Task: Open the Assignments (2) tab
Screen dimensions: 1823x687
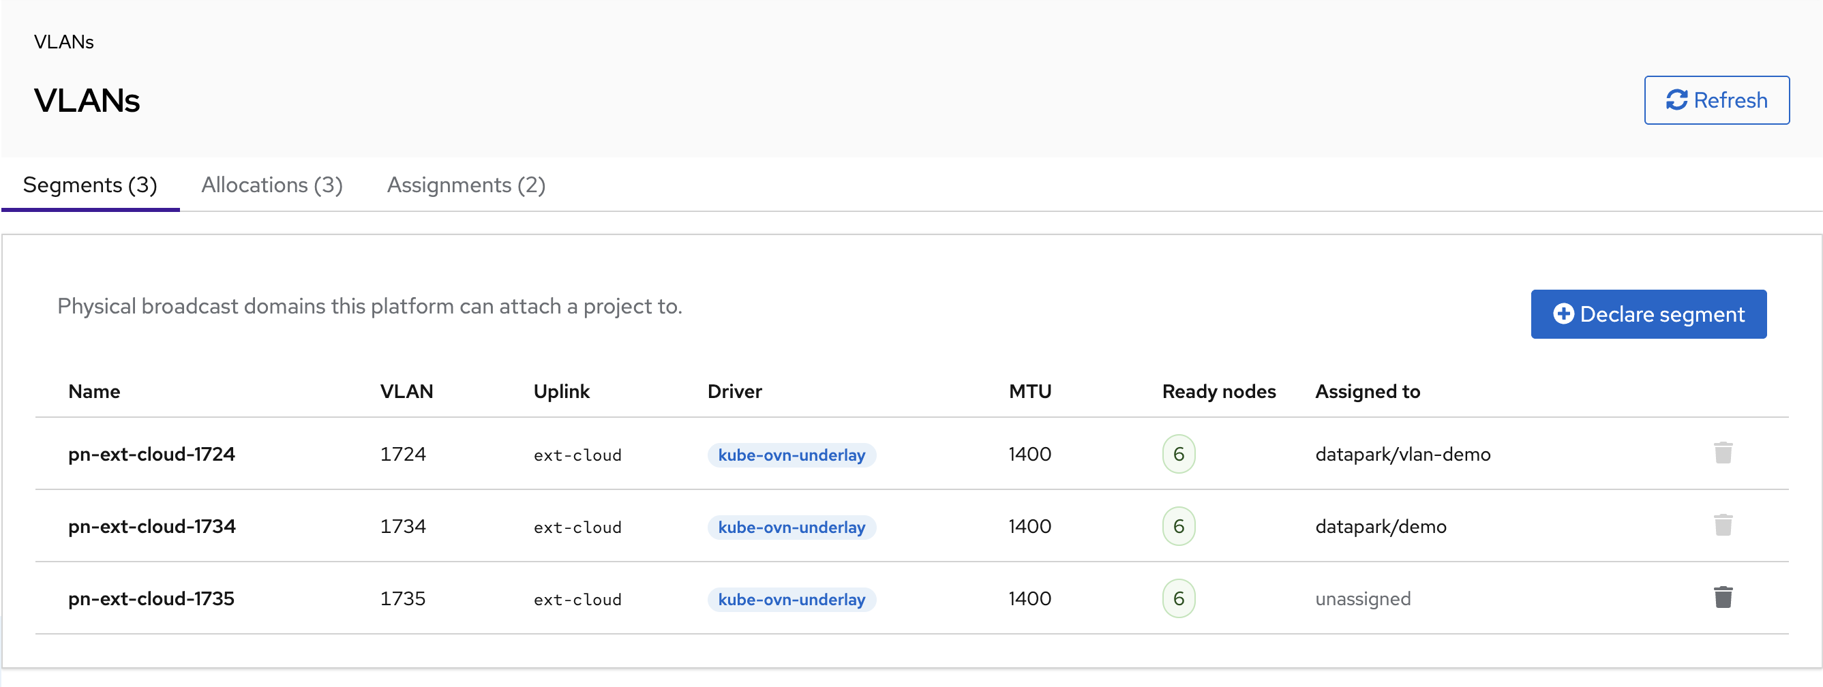Action: 466,185
